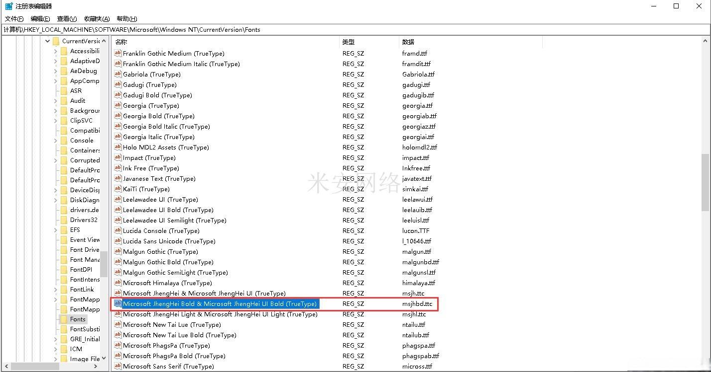
Task: Click the folder icon of the EFS key
Action: point(64,229)
